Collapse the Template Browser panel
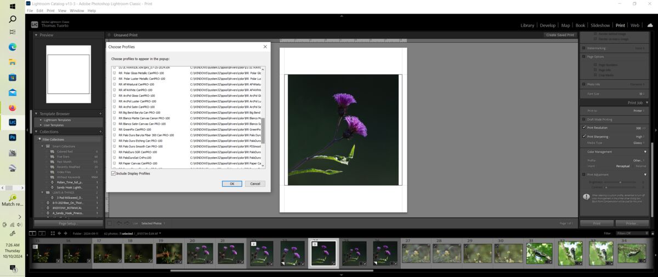This screenshot has width=658, height=277. coord(37,114)
